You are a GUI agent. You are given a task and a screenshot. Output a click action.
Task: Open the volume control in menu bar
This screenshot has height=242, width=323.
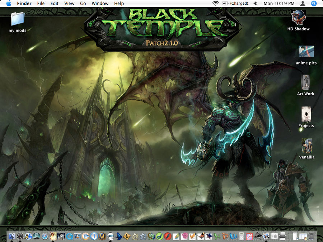256,4
